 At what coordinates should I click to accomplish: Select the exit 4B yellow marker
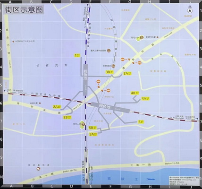[135, 93]
